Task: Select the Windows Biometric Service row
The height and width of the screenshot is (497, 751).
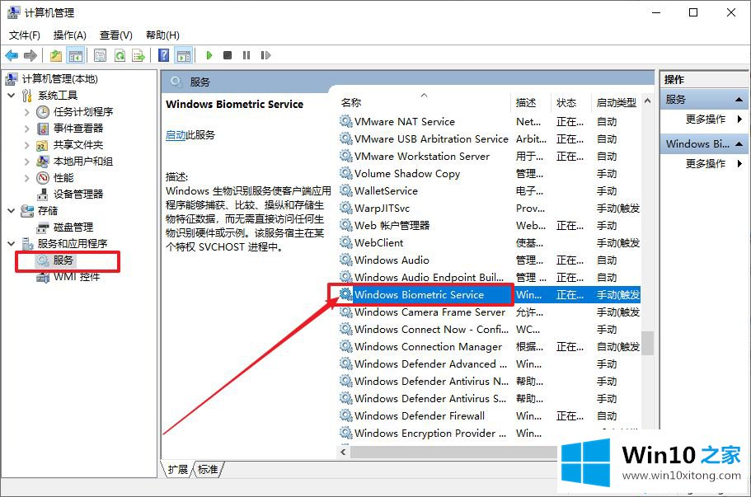Action: 489,295
